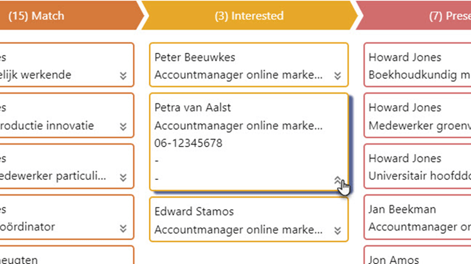Expand the 'oördinator' Match card
The height and width of the screenshot is (264, 471).
123,229
